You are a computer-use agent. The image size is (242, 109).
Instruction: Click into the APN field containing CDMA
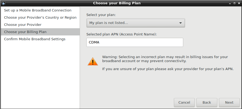click(135, 42)
